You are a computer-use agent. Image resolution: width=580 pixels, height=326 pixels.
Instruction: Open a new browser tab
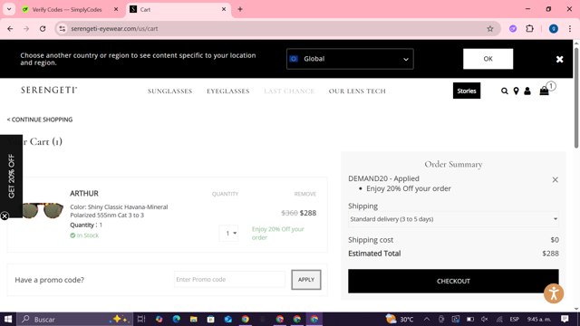(x=240, y=9)
